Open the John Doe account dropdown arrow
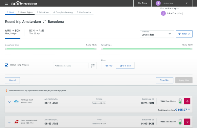 coord(187,3)
